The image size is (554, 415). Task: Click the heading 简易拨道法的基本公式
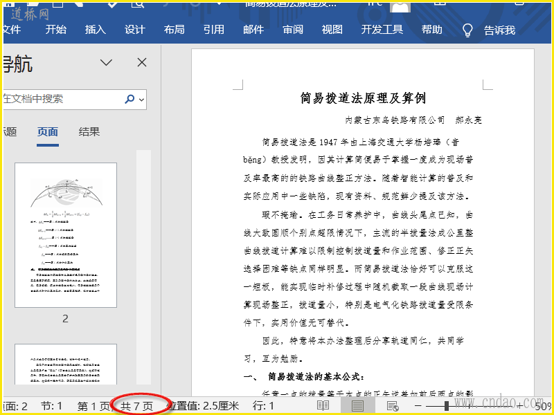315,376
